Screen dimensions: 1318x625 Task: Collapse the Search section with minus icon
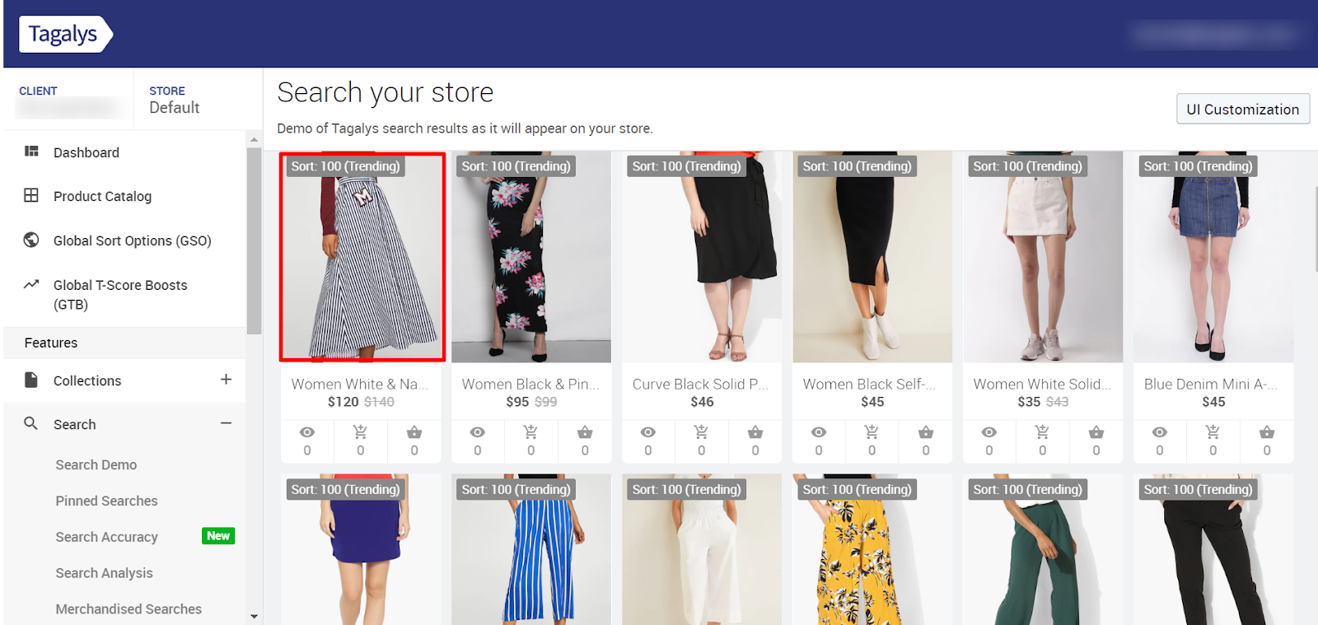(226, 423)
